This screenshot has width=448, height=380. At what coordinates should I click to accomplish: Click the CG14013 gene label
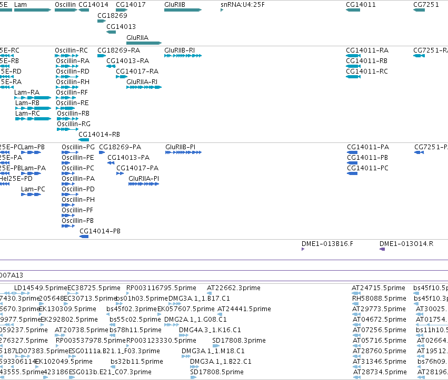coord(121,26)
